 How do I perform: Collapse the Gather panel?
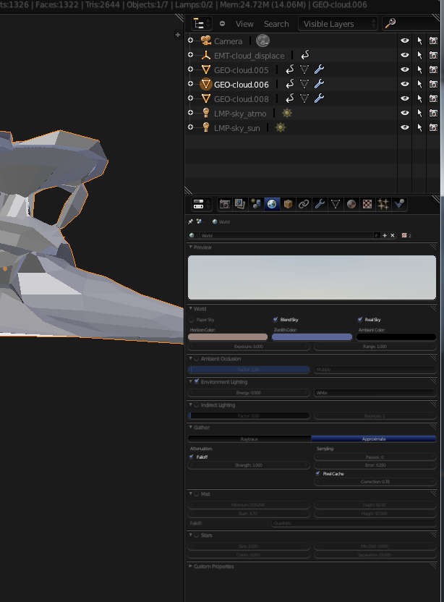point(191,427)
